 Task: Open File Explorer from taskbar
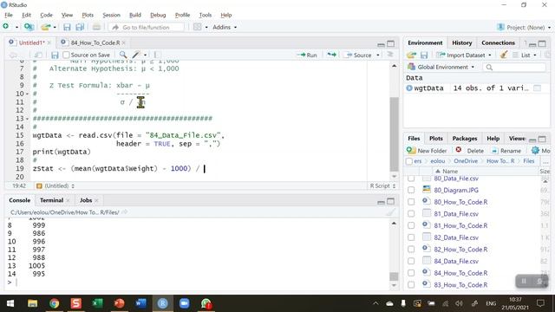pyautogui.click(x=33, y=303)
